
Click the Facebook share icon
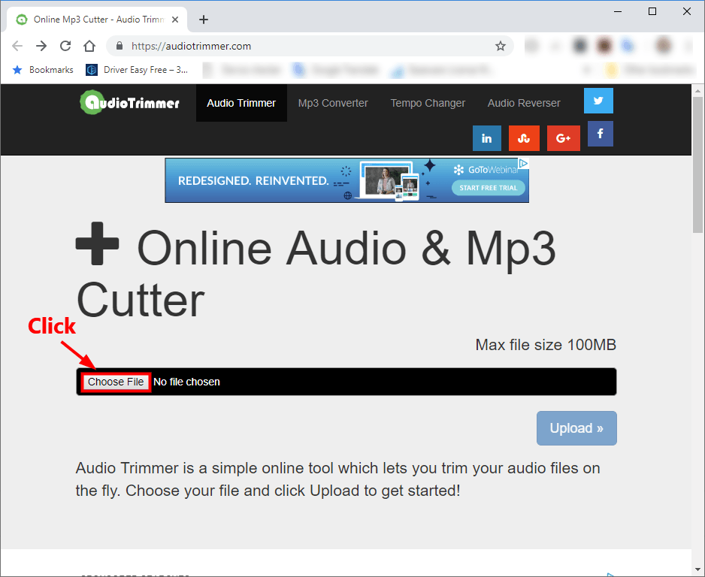coord(600,134)
